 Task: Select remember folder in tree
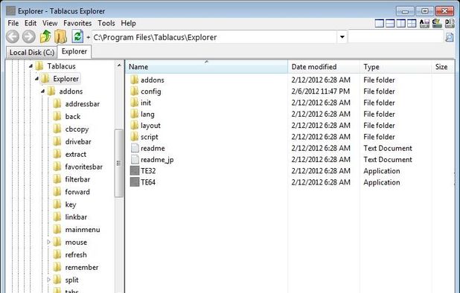82,268
